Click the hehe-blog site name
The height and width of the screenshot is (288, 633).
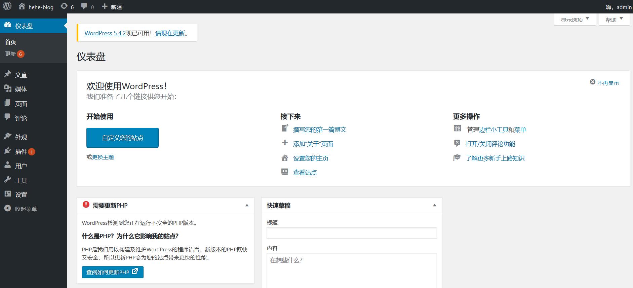41,7
